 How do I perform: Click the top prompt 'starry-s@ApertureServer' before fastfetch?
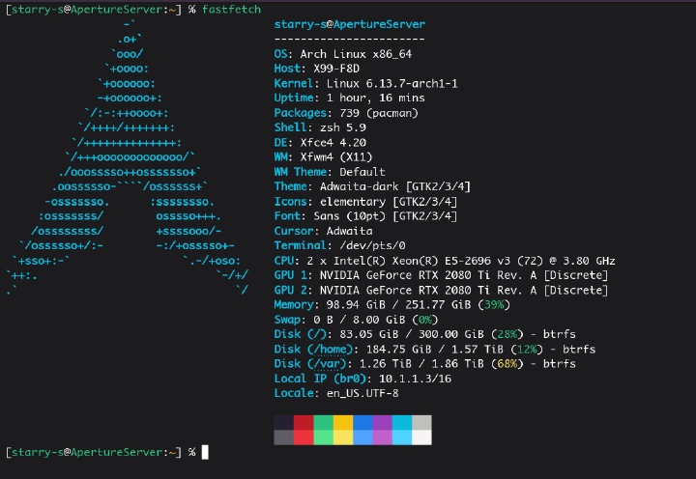pyautogui.click(x=87, y=10)
